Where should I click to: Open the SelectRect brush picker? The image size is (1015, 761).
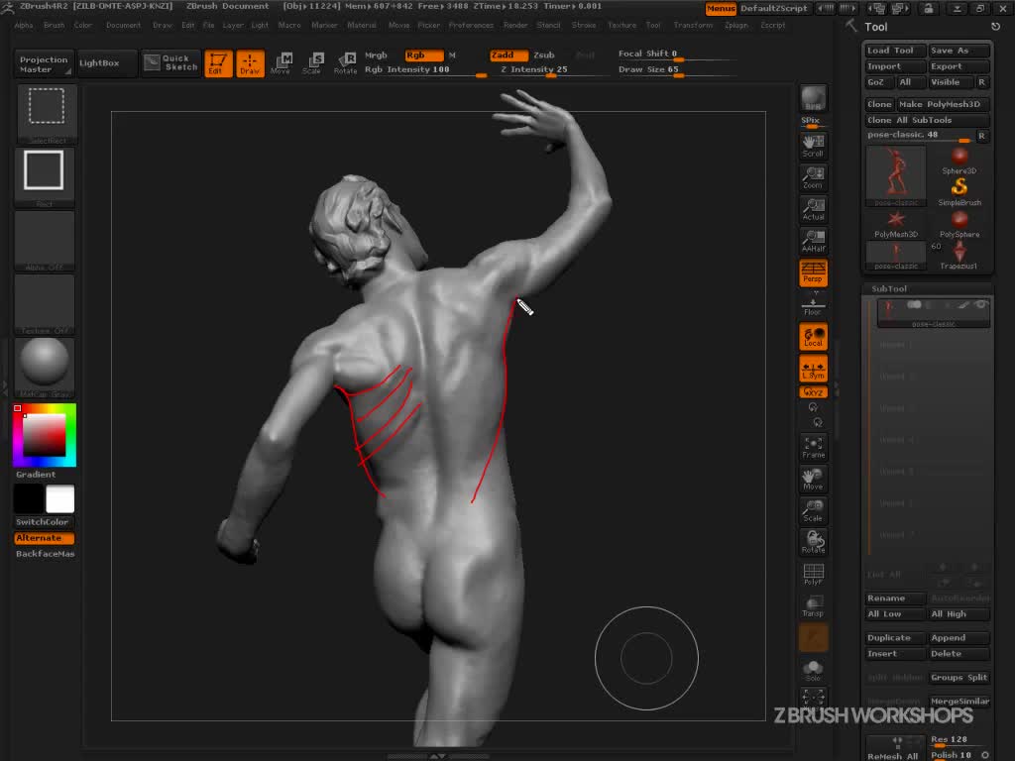click(x=46, y=115)
